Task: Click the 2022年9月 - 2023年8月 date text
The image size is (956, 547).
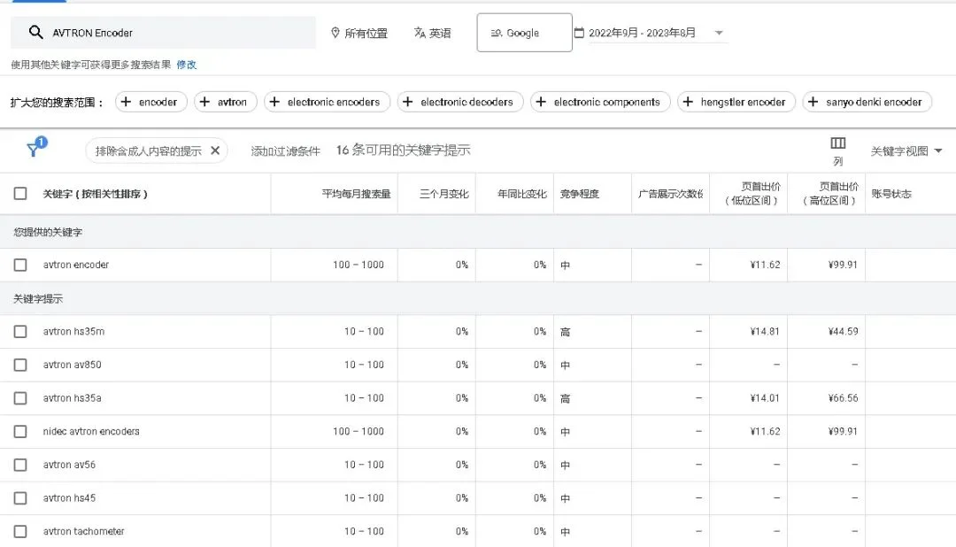Action: pyautogui.click(x=642, y=33)
